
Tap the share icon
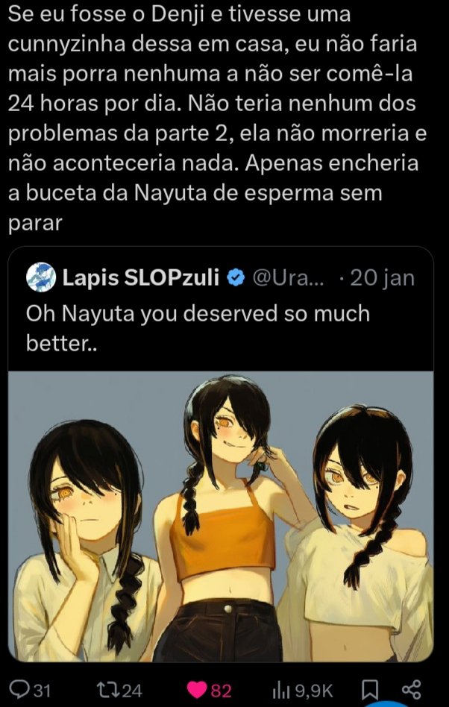point(411,690)
